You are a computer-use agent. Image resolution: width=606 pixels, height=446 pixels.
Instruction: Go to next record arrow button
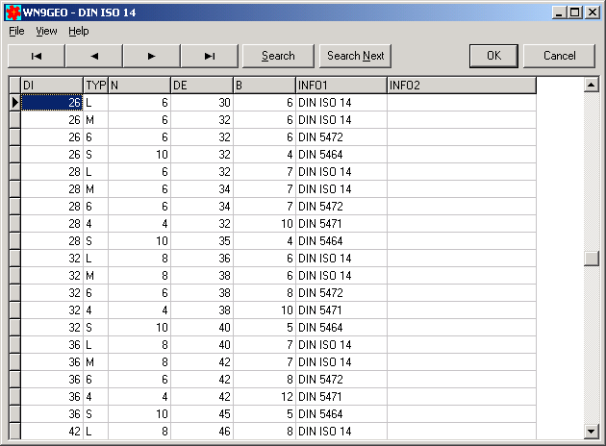click(x=152, y=56)
